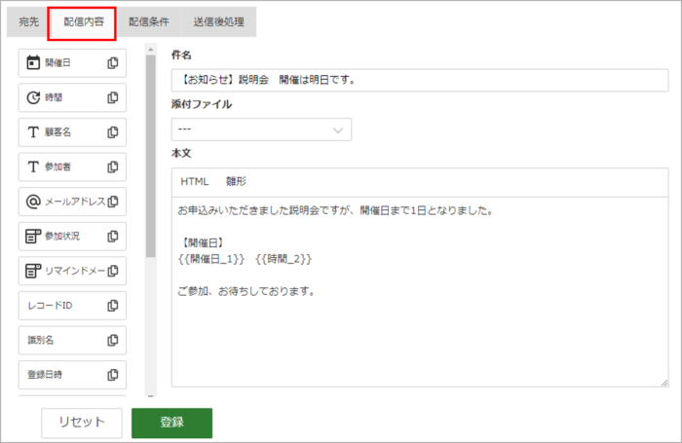The height and width of the screenshot is (443, 682).
Task: Click the T text icon beside 参加者
Action: coord(33,166)
